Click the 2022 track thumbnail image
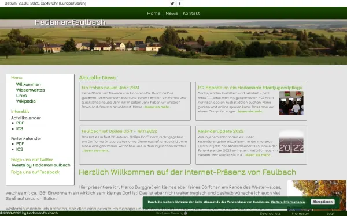 [x=291, y=142]
